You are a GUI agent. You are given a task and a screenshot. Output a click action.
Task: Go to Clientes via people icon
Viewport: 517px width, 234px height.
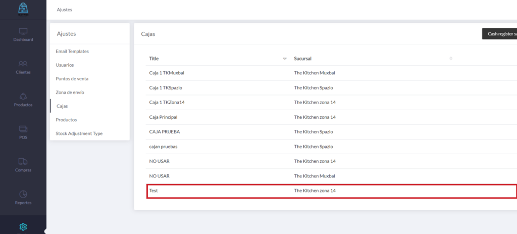click(x=23, y=64)
